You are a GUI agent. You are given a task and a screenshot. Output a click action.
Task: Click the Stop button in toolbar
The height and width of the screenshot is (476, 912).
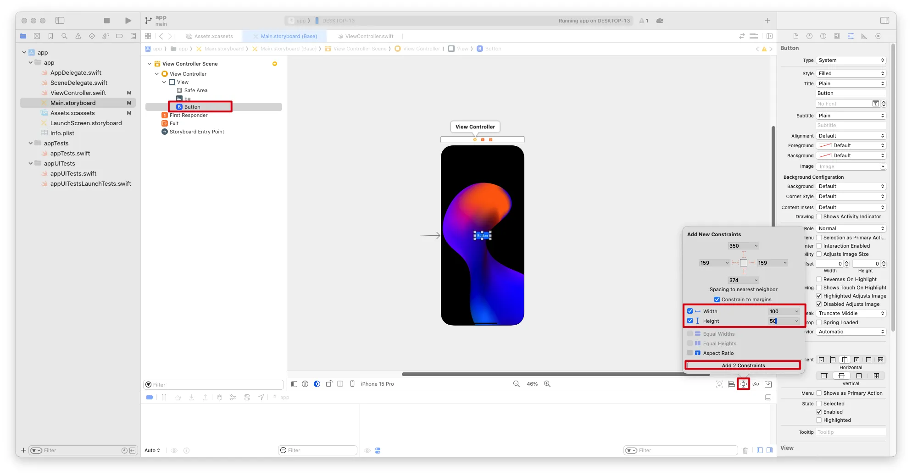107,21
